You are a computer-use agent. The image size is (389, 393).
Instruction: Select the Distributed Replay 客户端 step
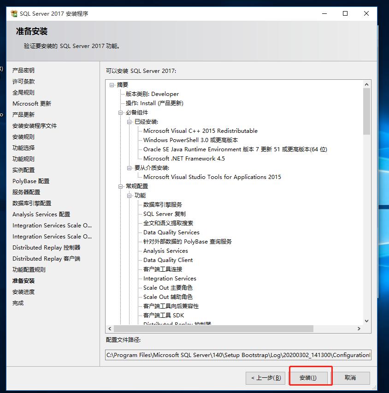[x=47, y=259]
